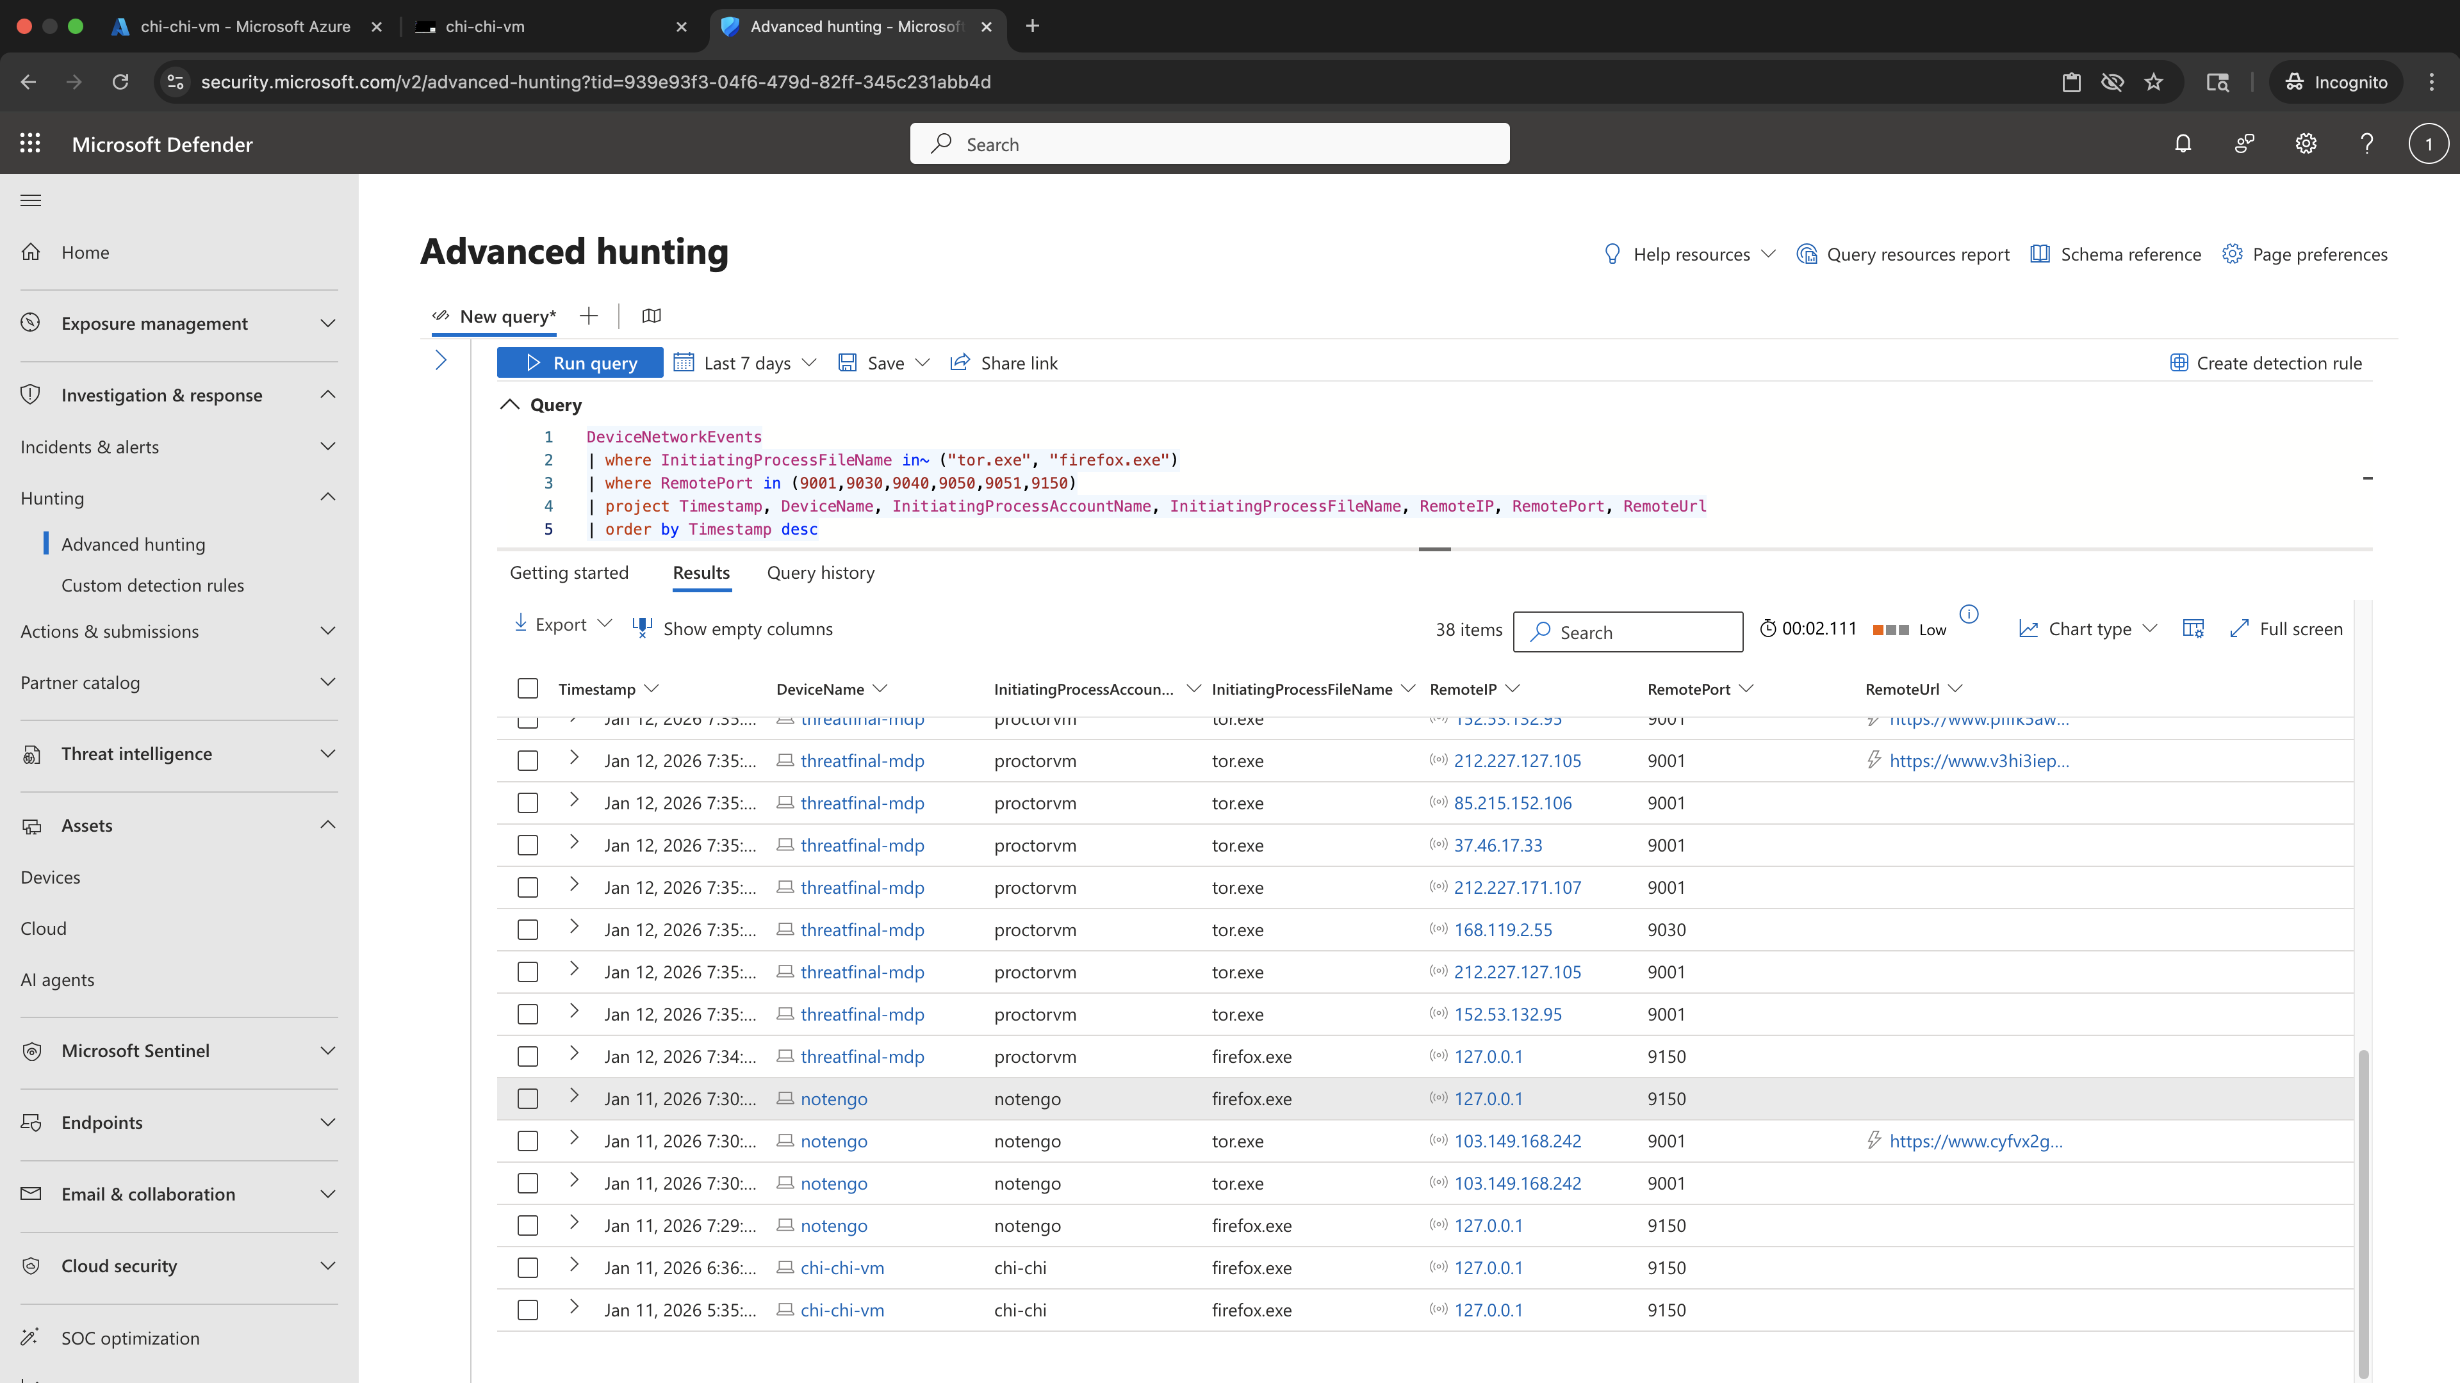This screenshot has height=1383, width=2460.
Task: Open Schema reference
Action: click(x=2115, y=254)
